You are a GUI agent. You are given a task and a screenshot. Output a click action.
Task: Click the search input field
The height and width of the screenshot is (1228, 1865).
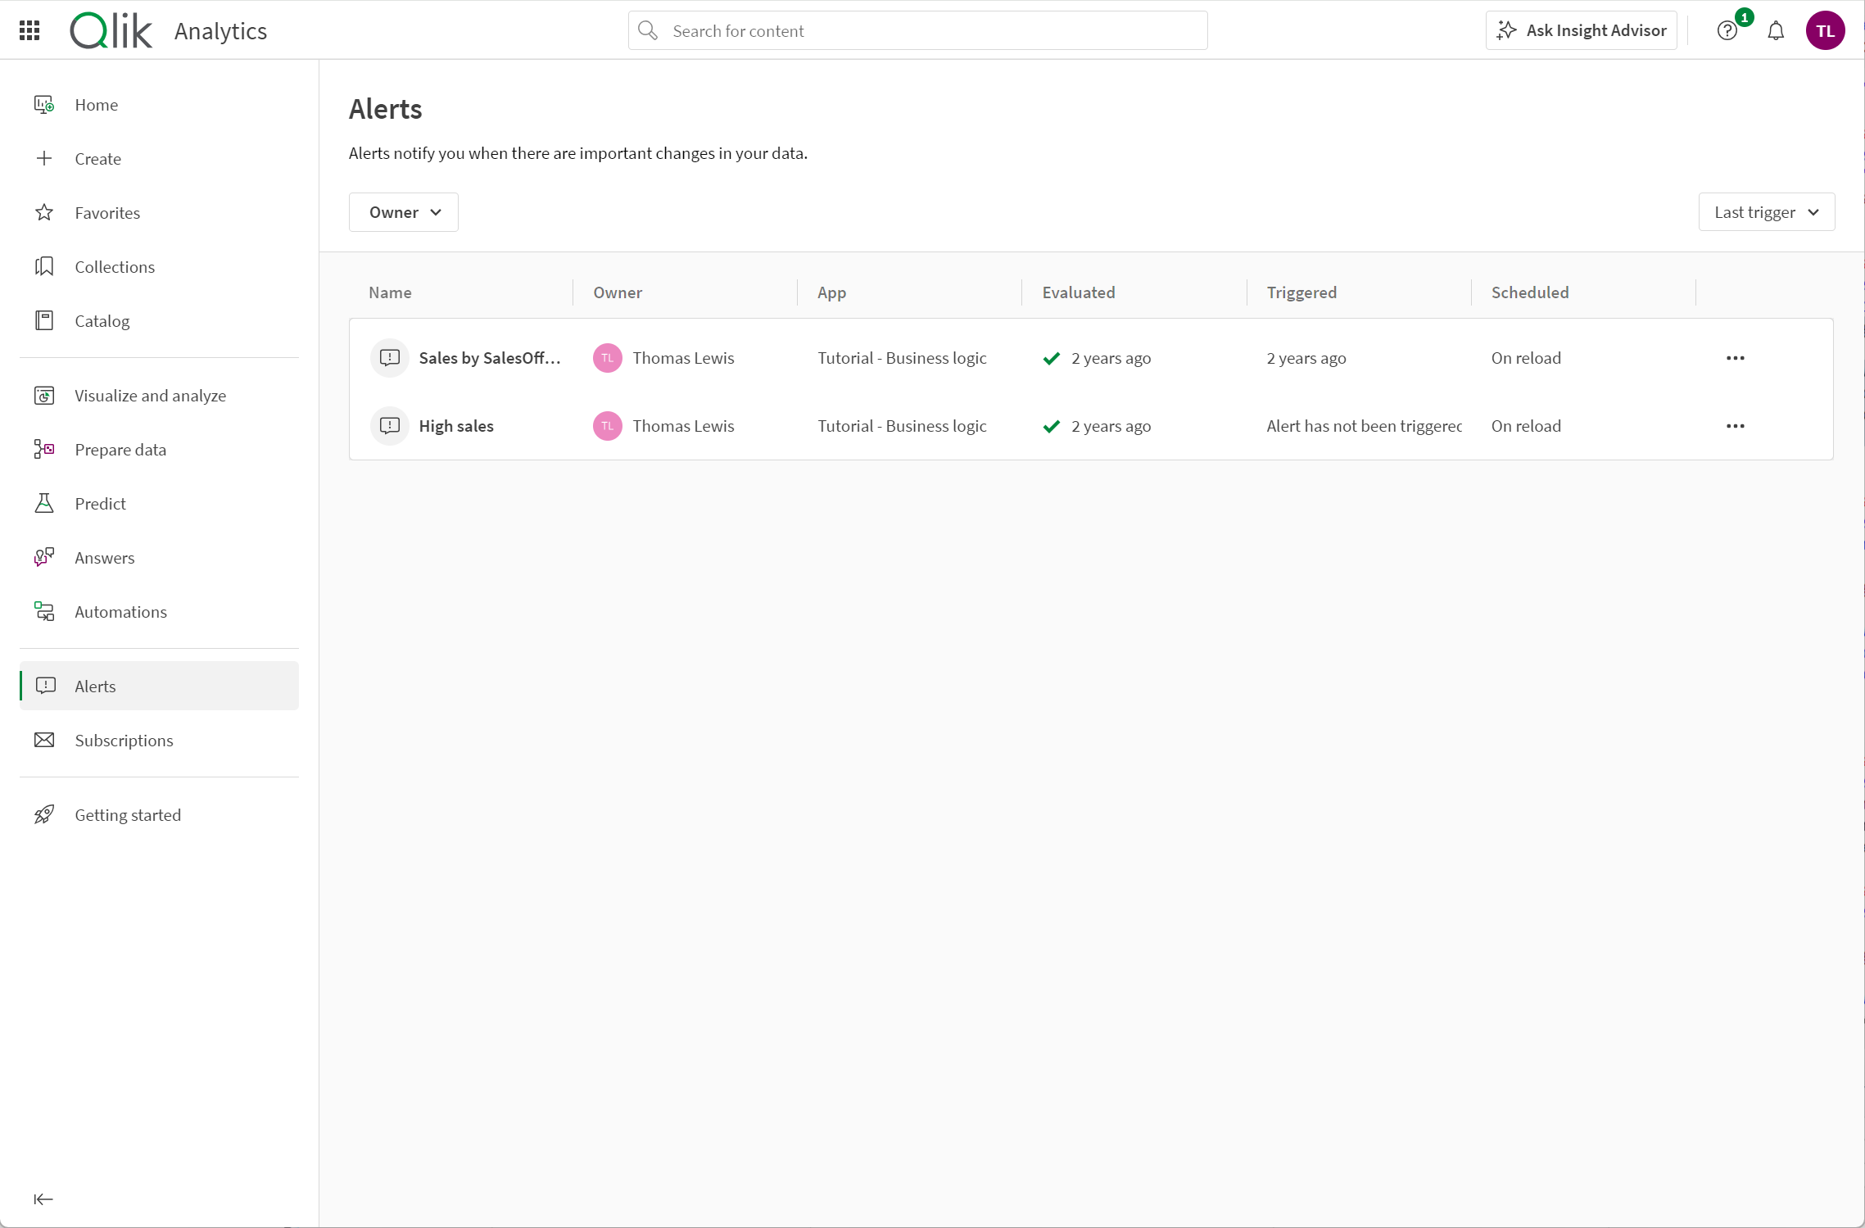click(x=918, y=30)
